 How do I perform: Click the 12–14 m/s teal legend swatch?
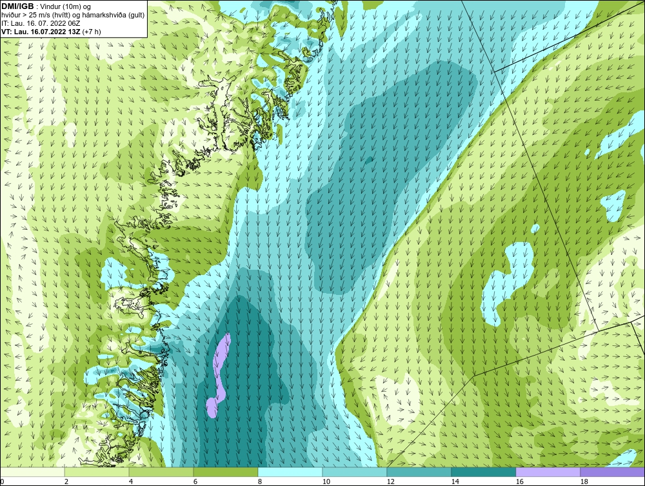point(419,472)
